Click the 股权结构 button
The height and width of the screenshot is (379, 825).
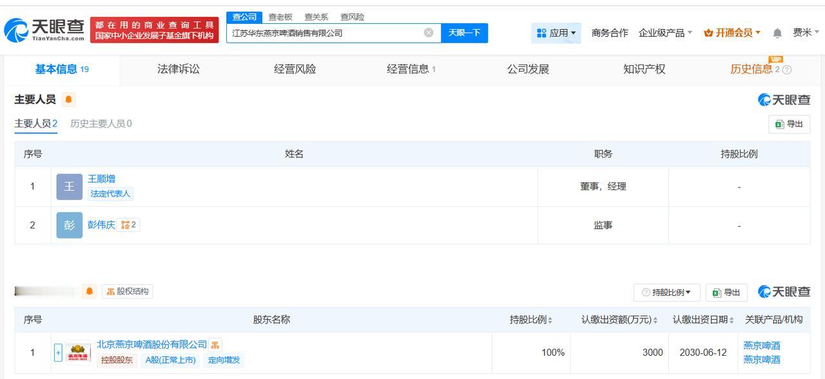click(127, 291)
